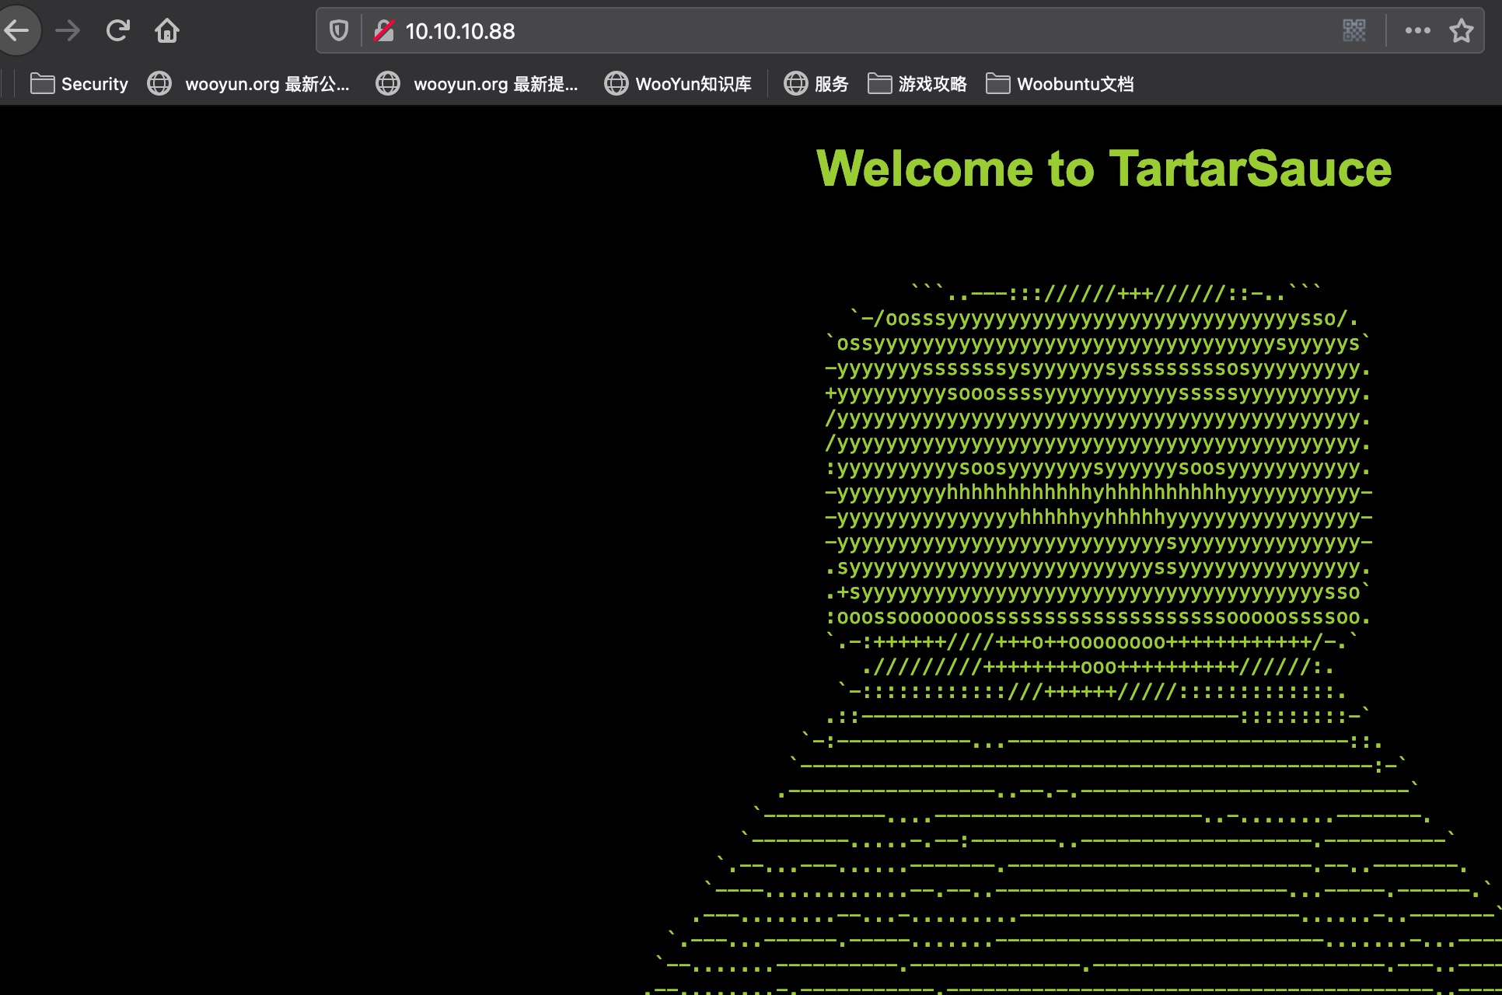The height and width of the screenshot is (995, 1502).
Task: Click insecure connection padlock icon
Action: coord(383,31)
